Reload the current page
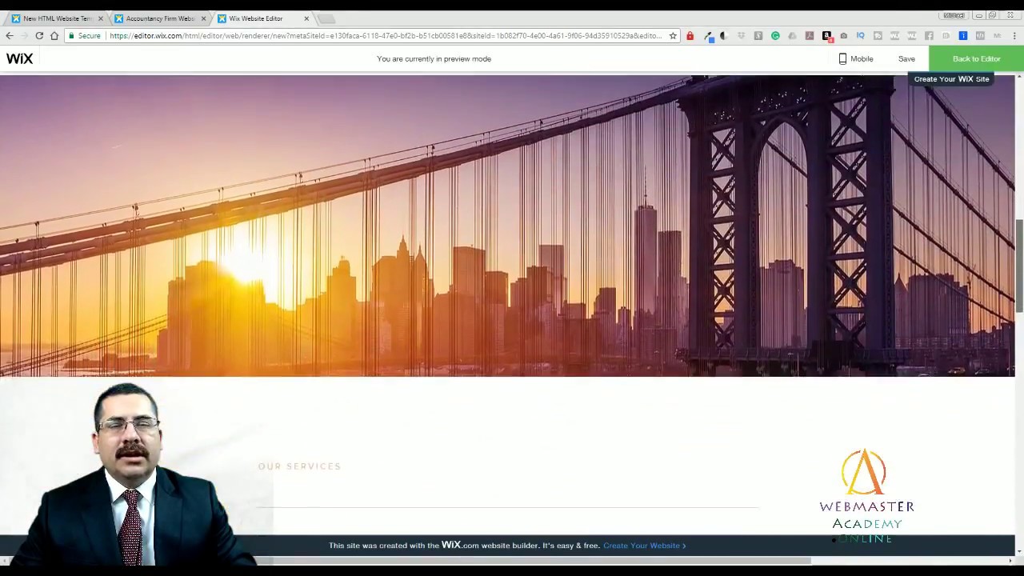 click(39, 36)
